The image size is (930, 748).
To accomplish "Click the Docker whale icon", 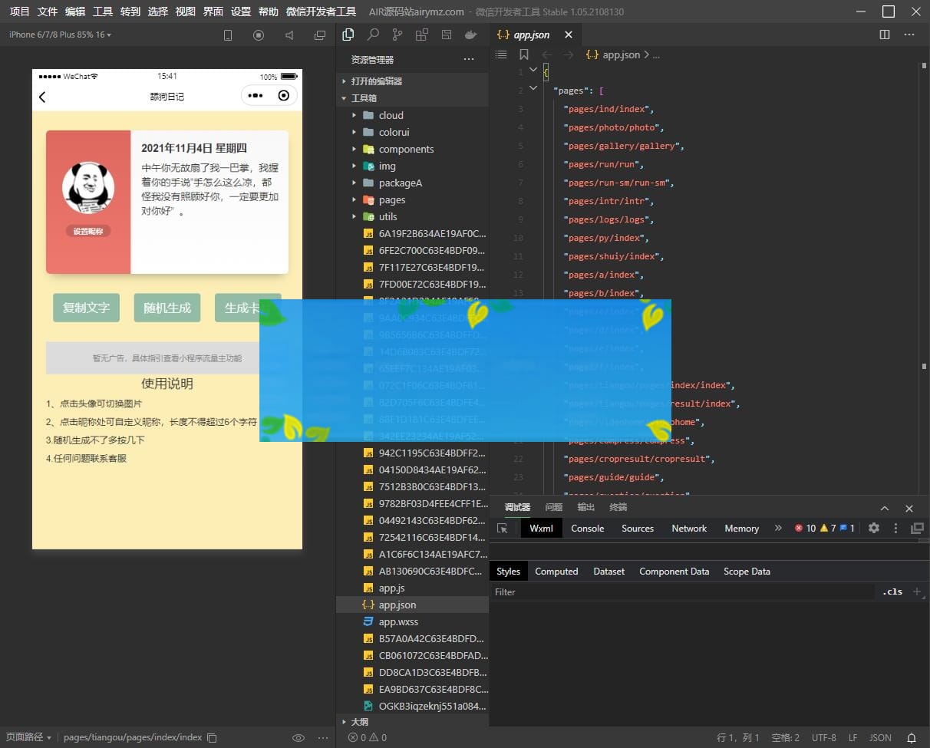I will tap(470, 35).
